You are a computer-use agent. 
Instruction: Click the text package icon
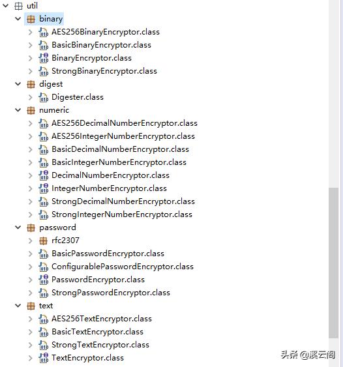click(x=31, y=306)
